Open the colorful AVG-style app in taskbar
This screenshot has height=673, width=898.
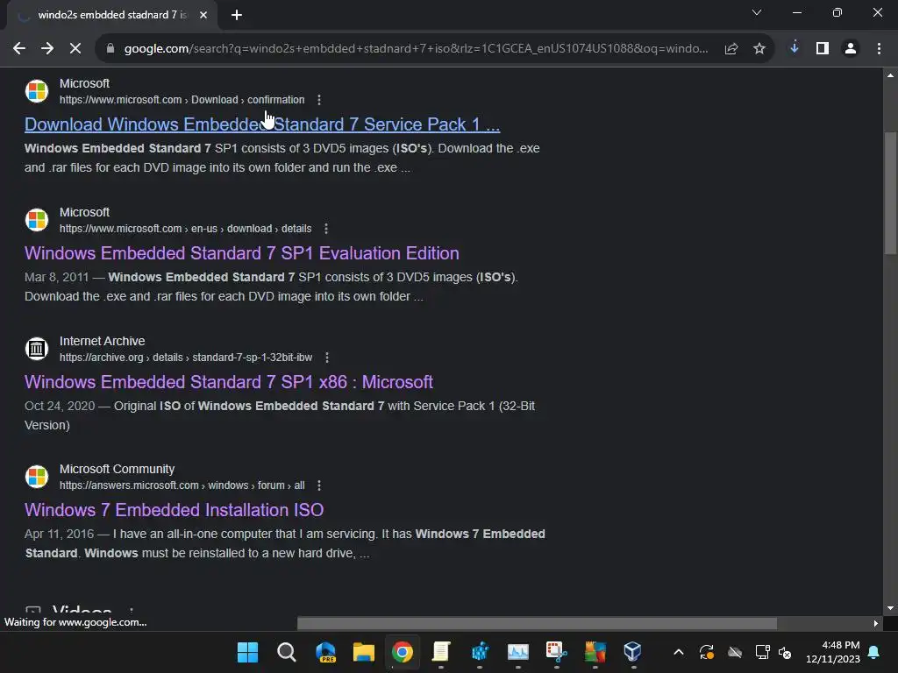coord(595,652)
